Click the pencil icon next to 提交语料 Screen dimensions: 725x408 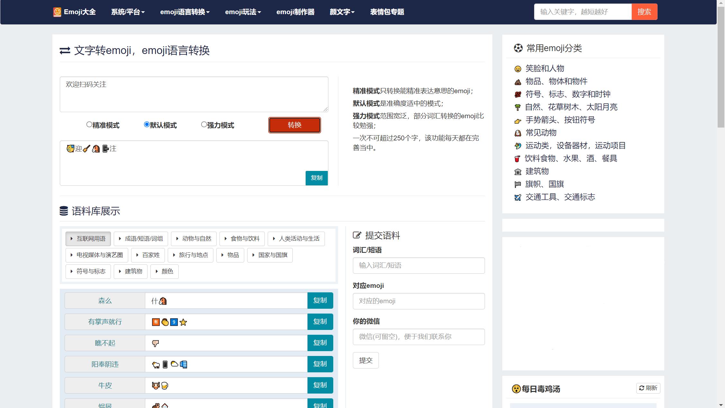point(357,235)
